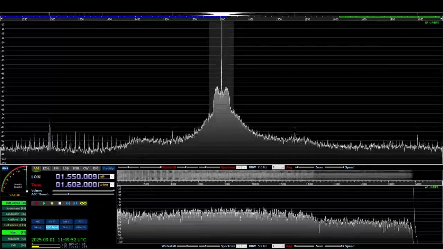The image size is (443, 249).
Task: Switch to FM mode
Action: (x=56, y=168)
